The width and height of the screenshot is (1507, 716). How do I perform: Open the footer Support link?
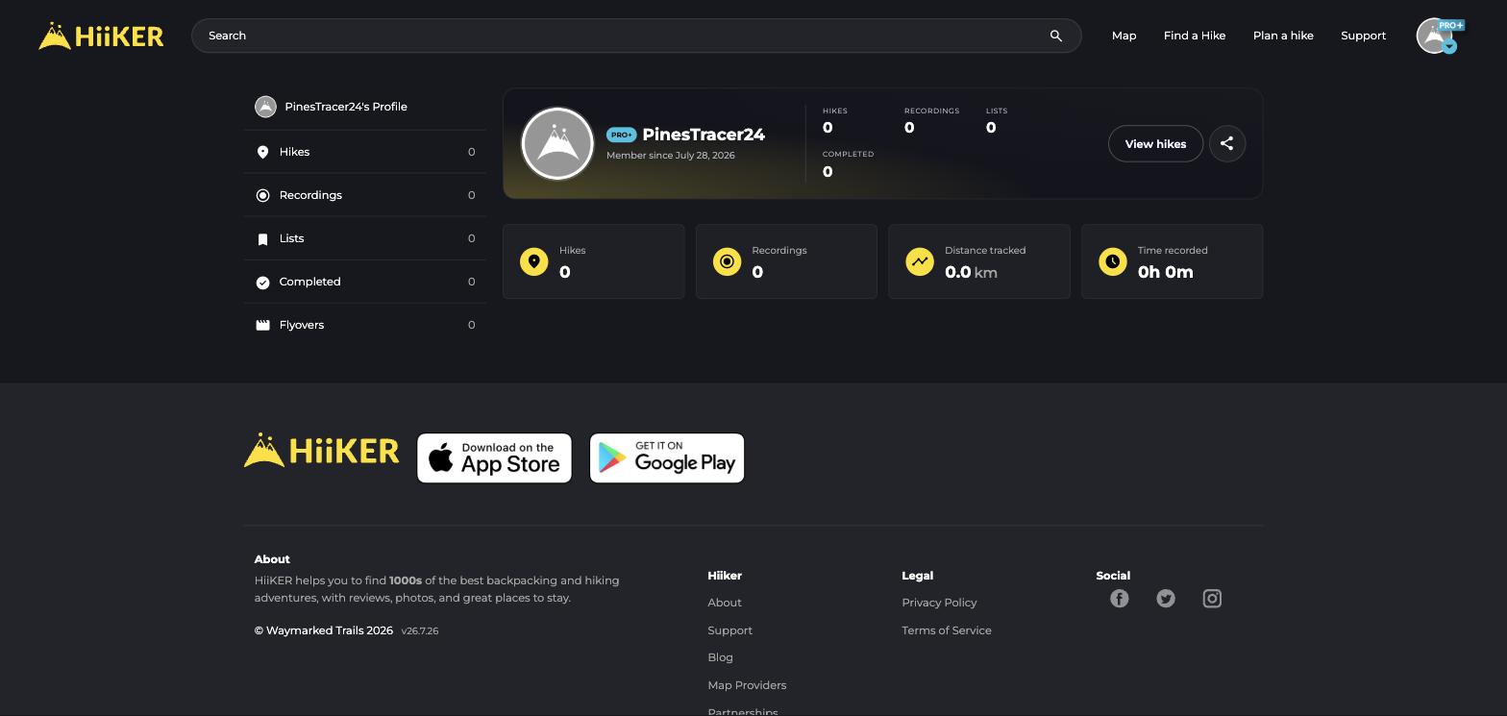pos(729,630)
